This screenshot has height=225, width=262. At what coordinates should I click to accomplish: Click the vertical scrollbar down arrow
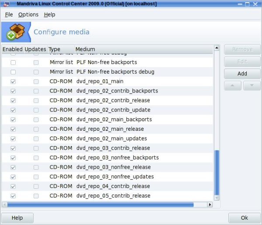pos(217,198)
